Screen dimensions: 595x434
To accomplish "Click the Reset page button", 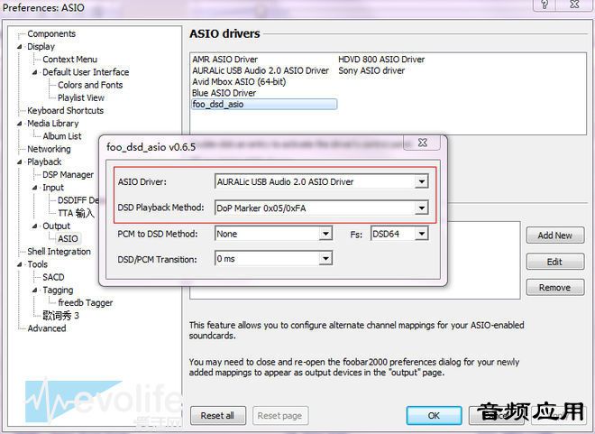I will (280, 415).
